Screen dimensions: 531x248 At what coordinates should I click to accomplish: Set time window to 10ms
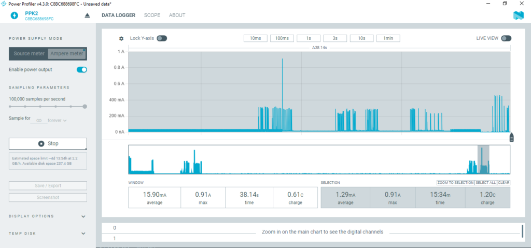coord(255,38)
